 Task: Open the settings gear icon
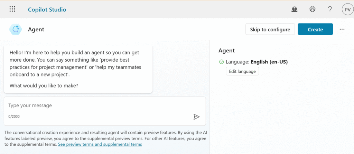click(312, 9)
